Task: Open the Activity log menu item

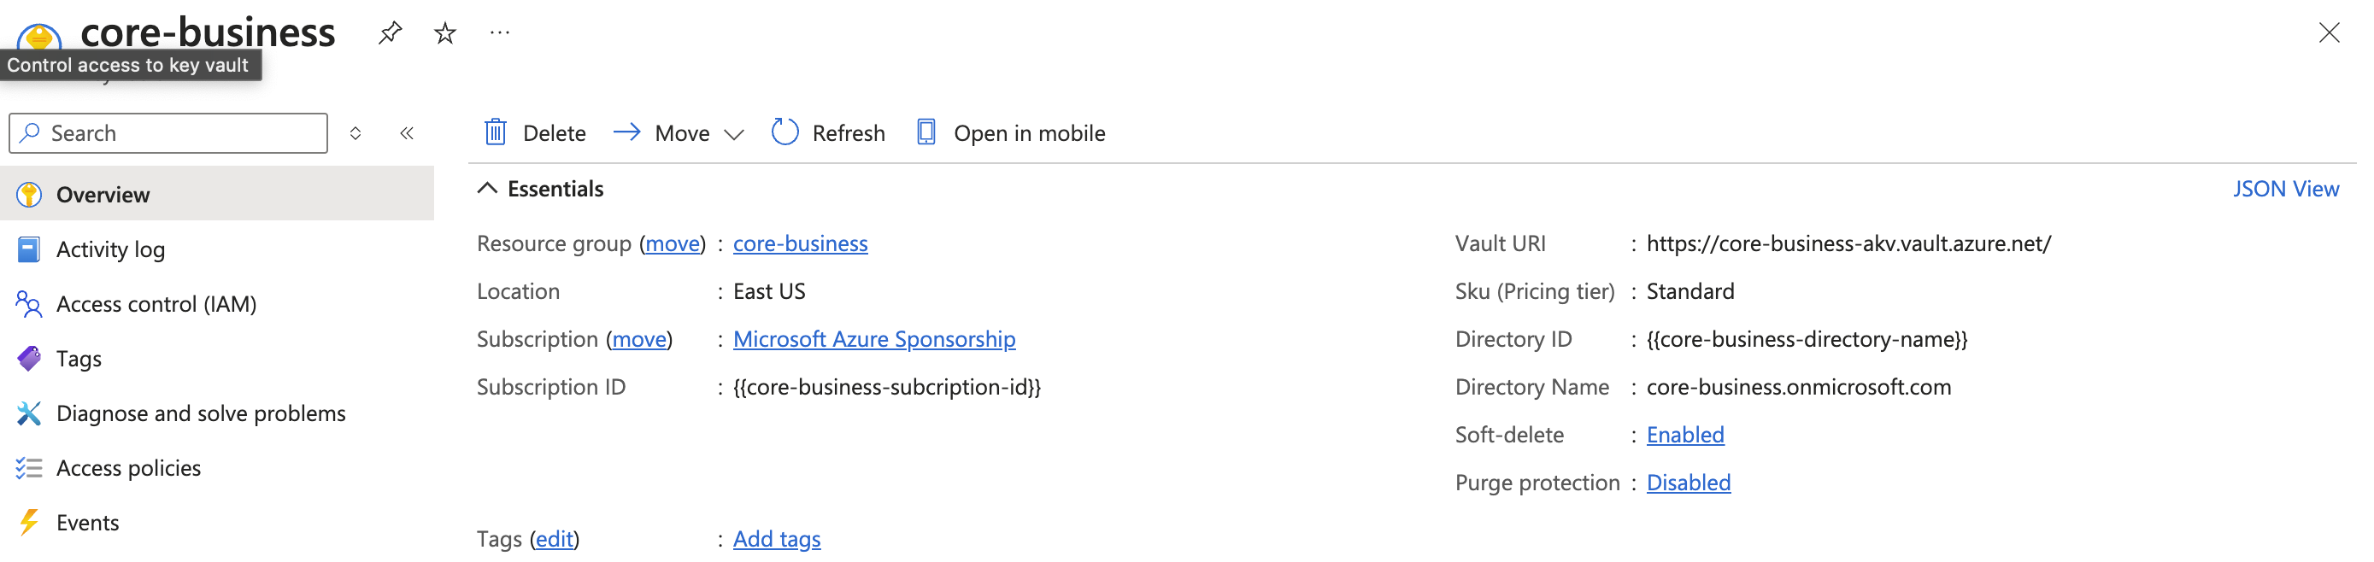Action: [109, 249]
